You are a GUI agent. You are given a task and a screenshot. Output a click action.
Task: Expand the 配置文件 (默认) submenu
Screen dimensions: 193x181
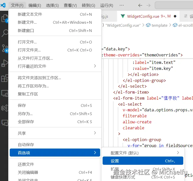(x=143, y=153)
